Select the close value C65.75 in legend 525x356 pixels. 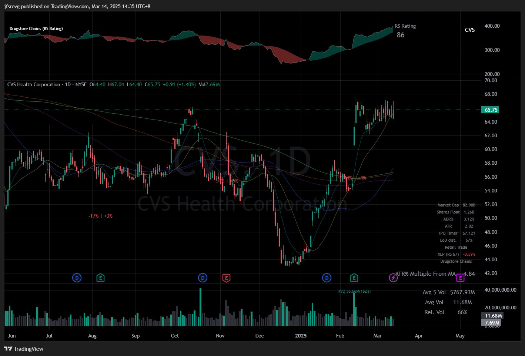tap(152, 84)
